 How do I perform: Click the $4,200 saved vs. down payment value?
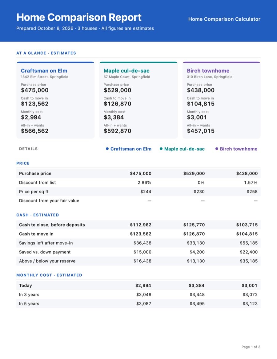197,252
